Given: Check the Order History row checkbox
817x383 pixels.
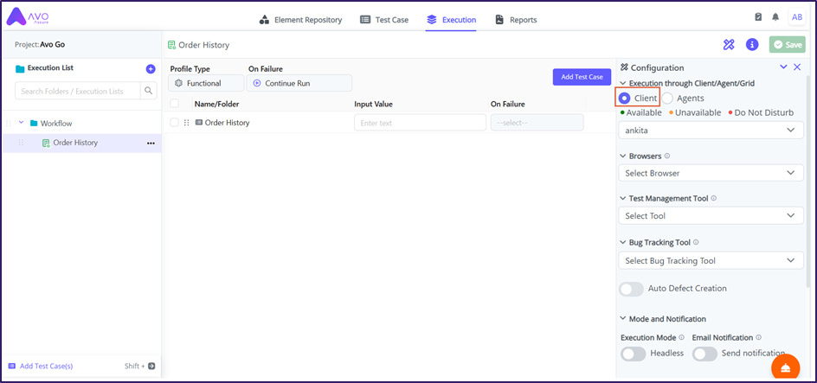Looking at the screenshot, I should coord(175,123).
